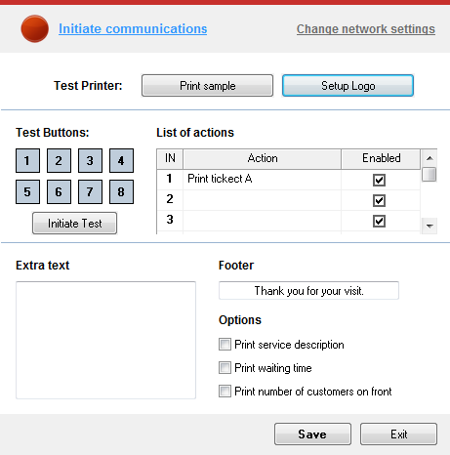Select test button 2
Image resolution: width=450 pixels, height=455 pixels.
point(59,160)
